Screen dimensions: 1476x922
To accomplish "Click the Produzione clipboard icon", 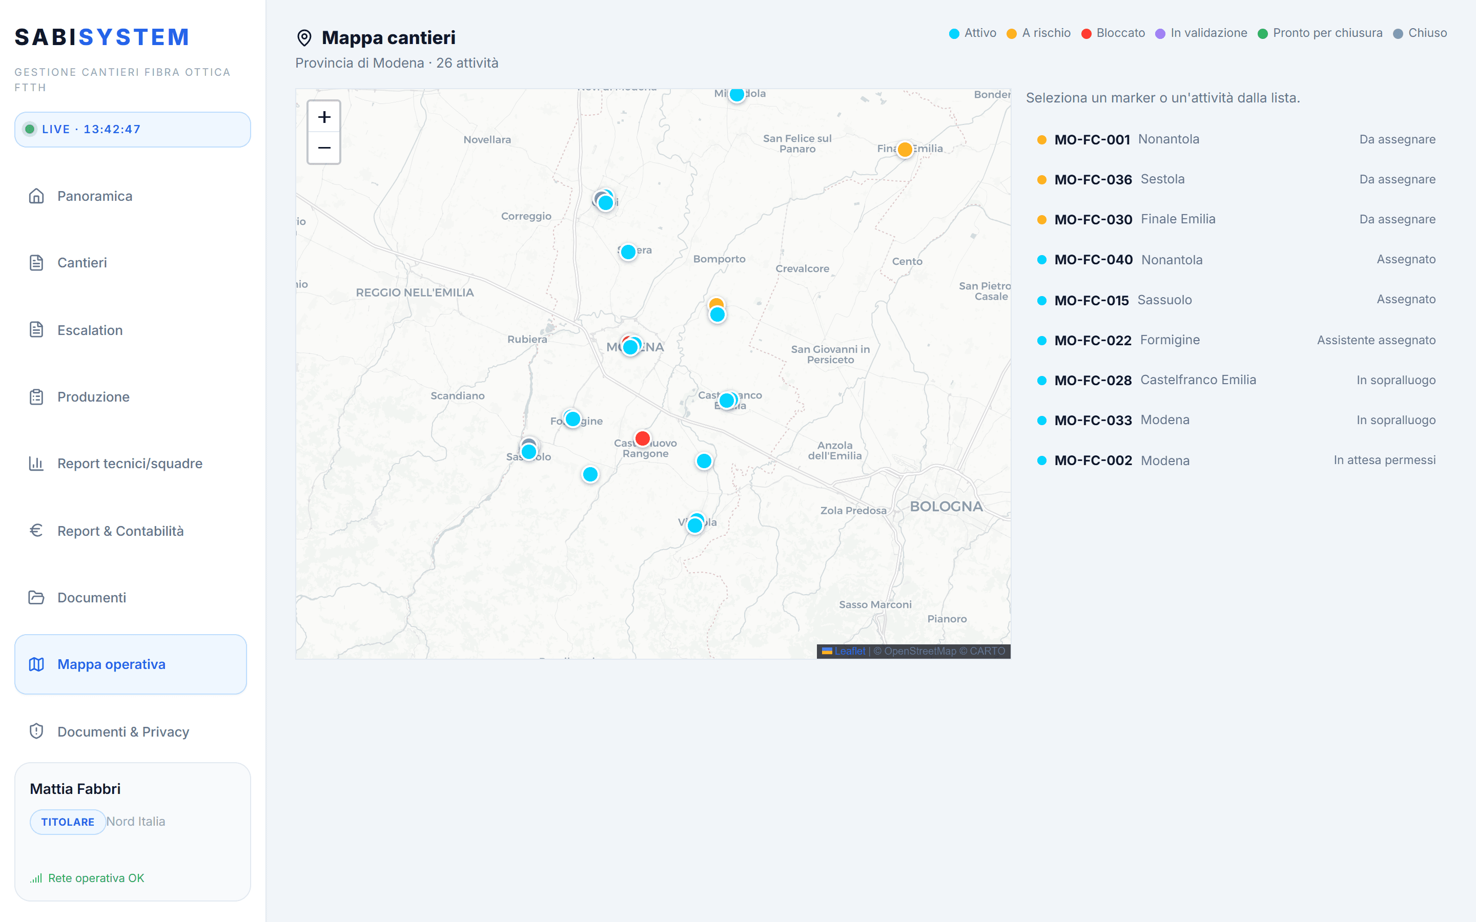I will click(36, 397).
